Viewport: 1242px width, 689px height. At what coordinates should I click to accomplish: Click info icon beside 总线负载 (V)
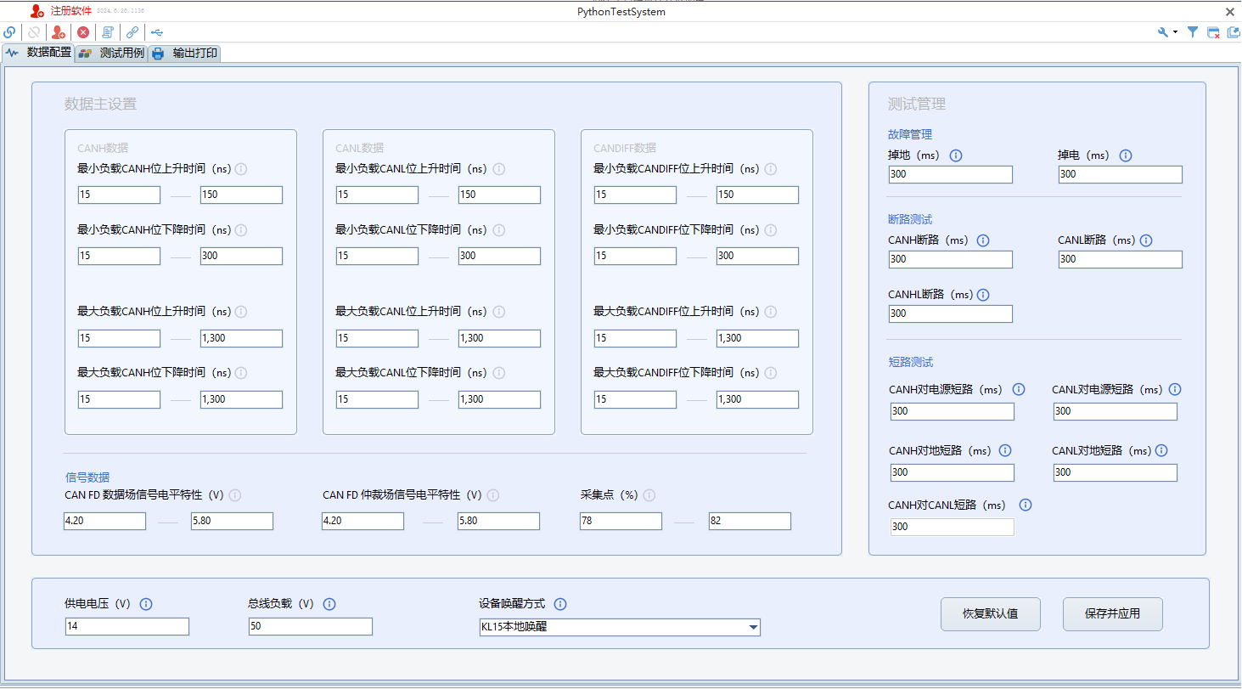329,604
